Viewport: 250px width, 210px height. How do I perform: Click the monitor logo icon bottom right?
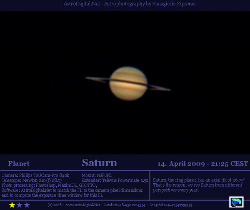point(236,202)
